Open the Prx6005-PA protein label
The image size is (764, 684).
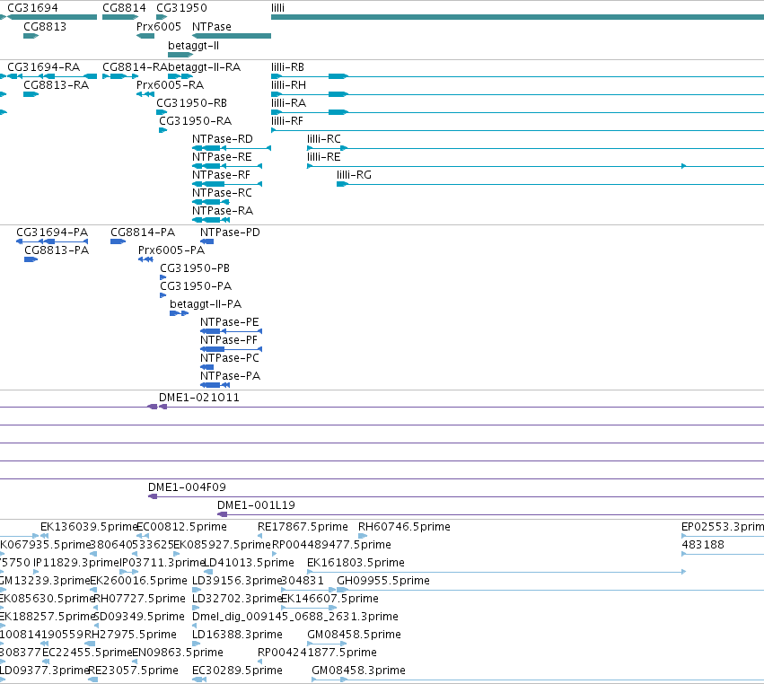[x=171, y=250]
